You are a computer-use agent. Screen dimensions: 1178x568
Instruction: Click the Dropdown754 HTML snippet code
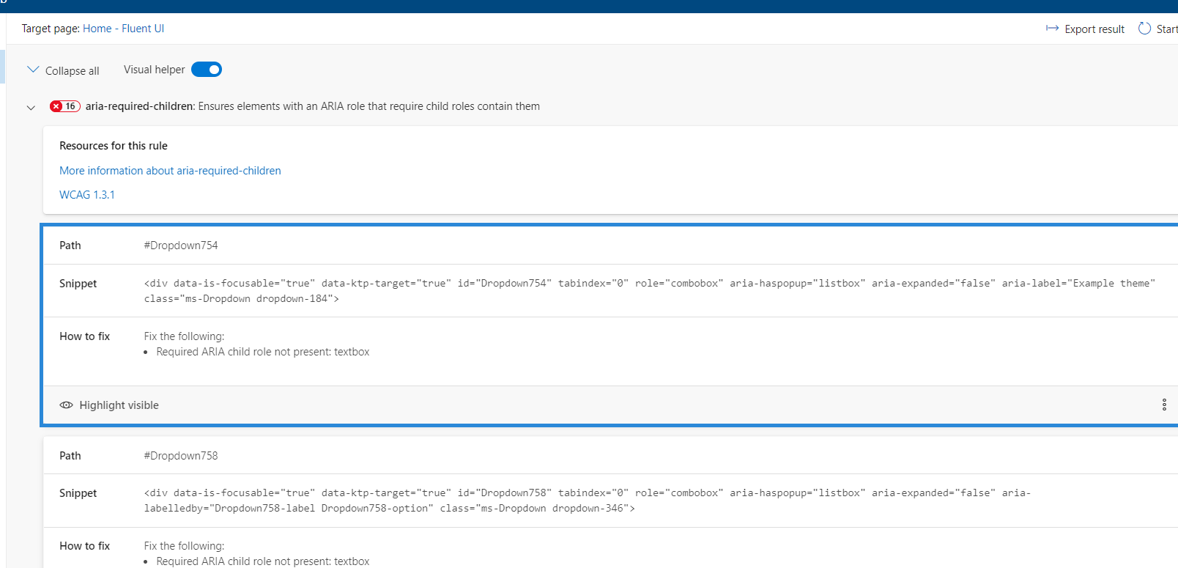(x=649, y=291)
